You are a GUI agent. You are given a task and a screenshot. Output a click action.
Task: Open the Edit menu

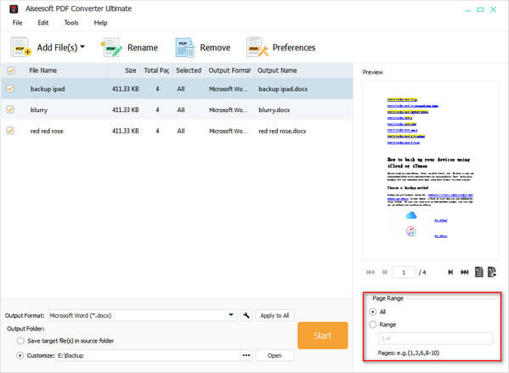point(42,23)
